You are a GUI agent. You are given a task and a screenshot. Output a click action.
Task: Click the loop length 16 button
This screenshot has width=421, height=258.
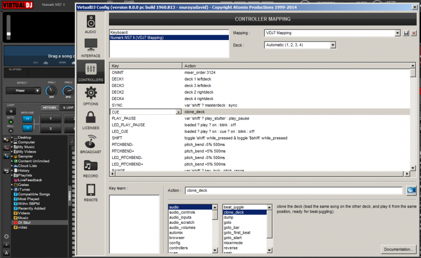[11, 111]
